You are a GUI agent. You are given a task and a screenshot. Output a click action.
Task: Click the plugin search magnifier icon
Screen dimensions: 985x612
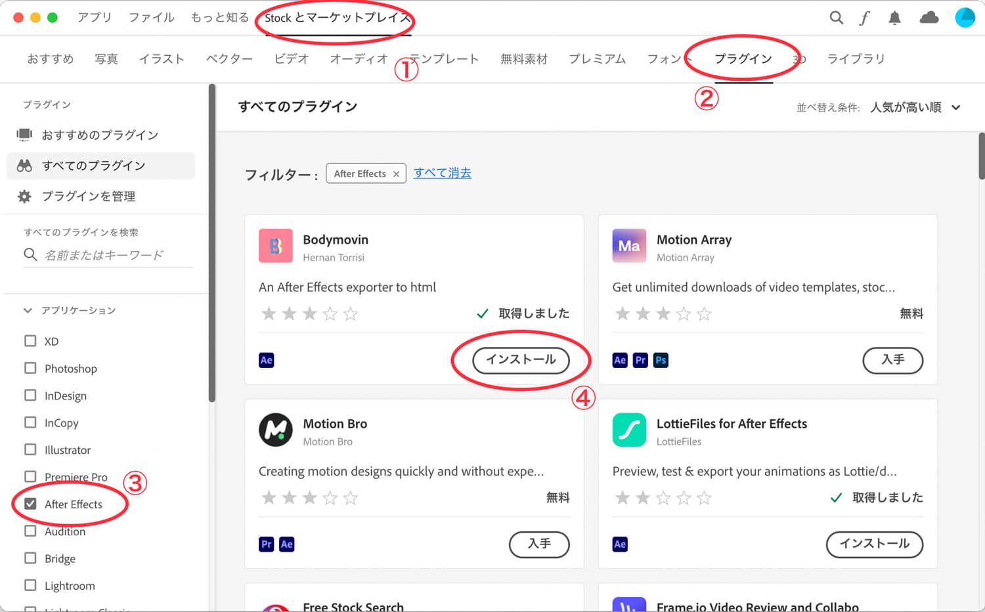click(30, 255)
